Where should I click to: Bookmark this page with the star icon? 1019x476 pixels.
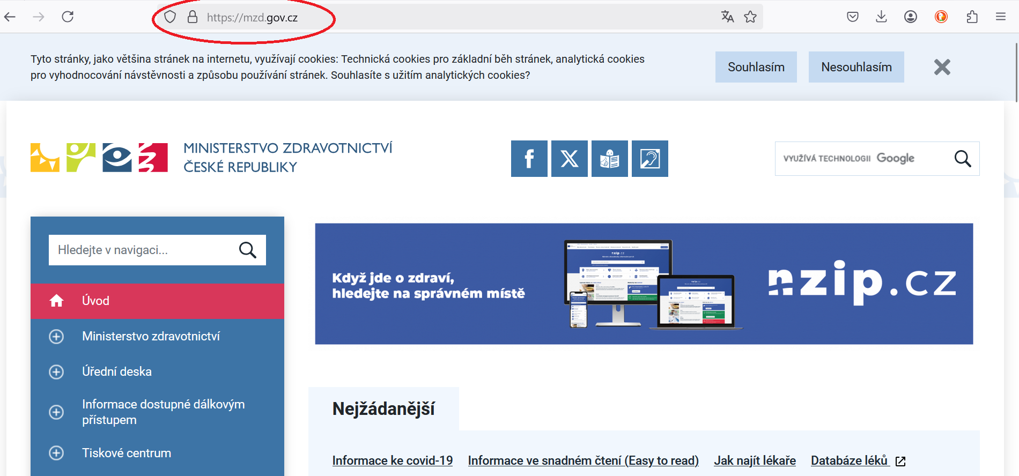pos(750,17)
